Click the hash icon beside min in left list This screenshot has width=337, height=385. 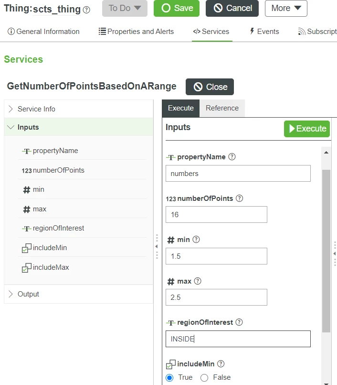[x=26, y=190]
